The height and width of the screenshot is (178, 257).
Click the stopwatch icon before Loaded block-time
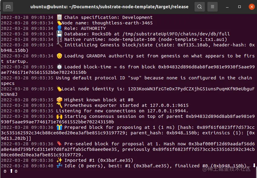coord(59,67)
